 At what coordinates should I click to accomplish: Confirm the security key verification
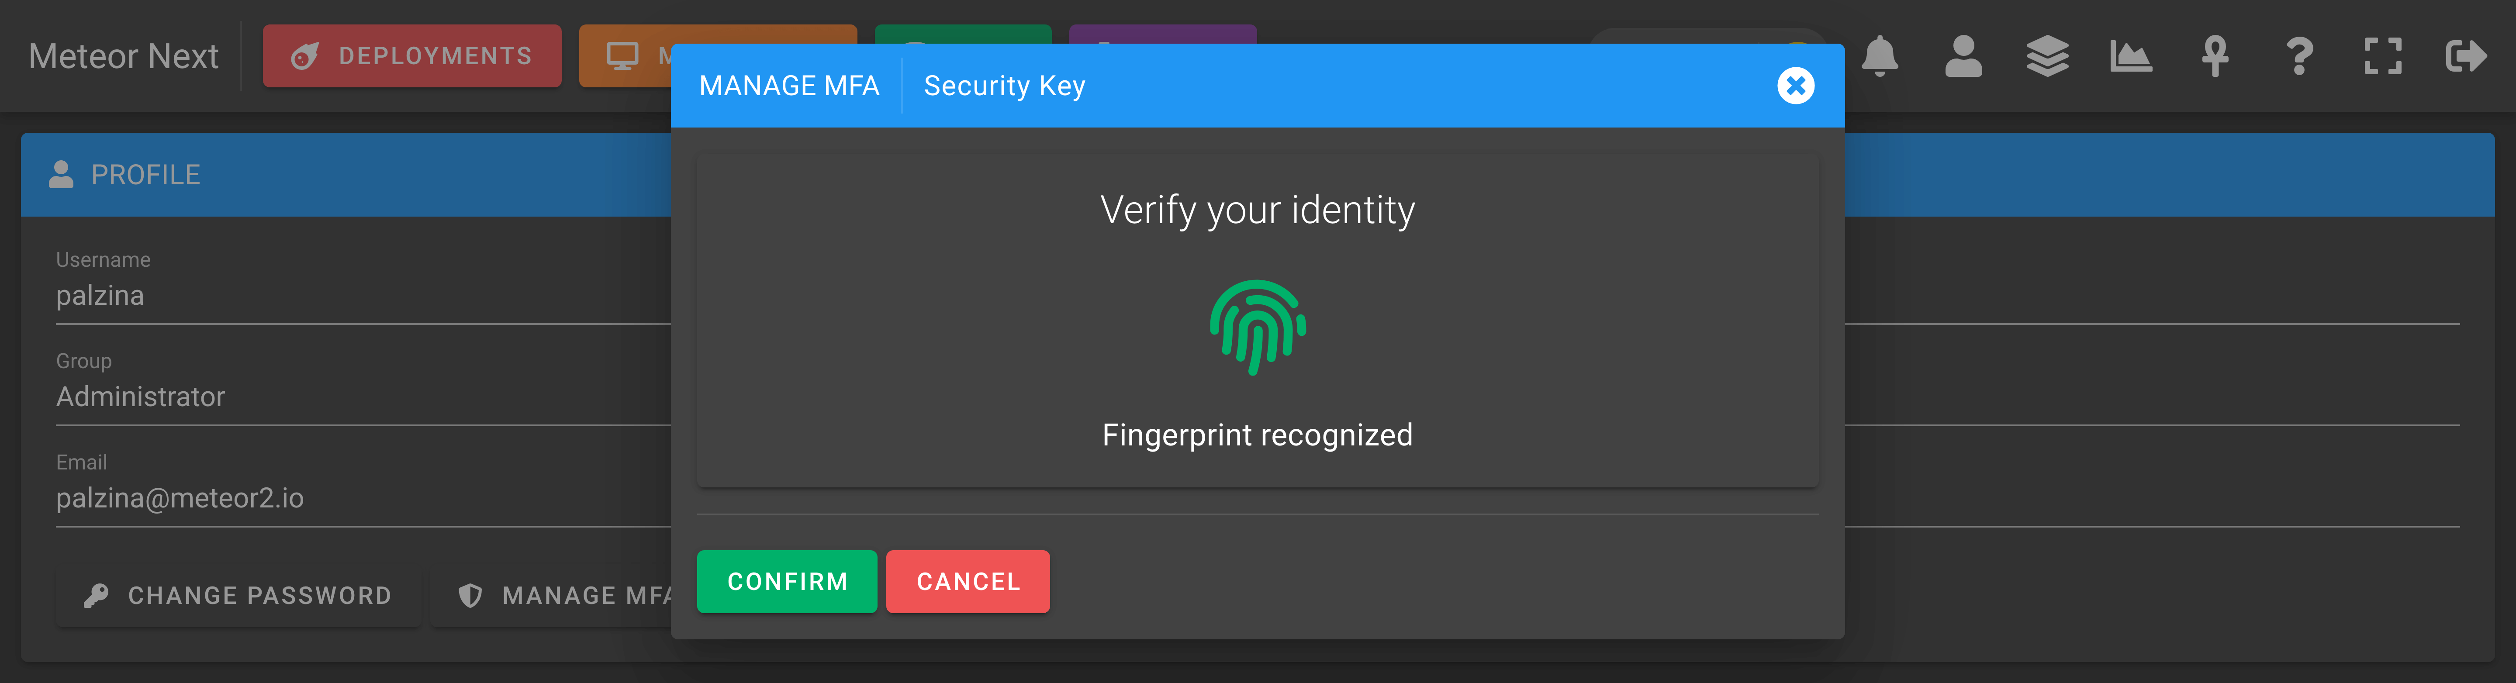coord(787,581)
